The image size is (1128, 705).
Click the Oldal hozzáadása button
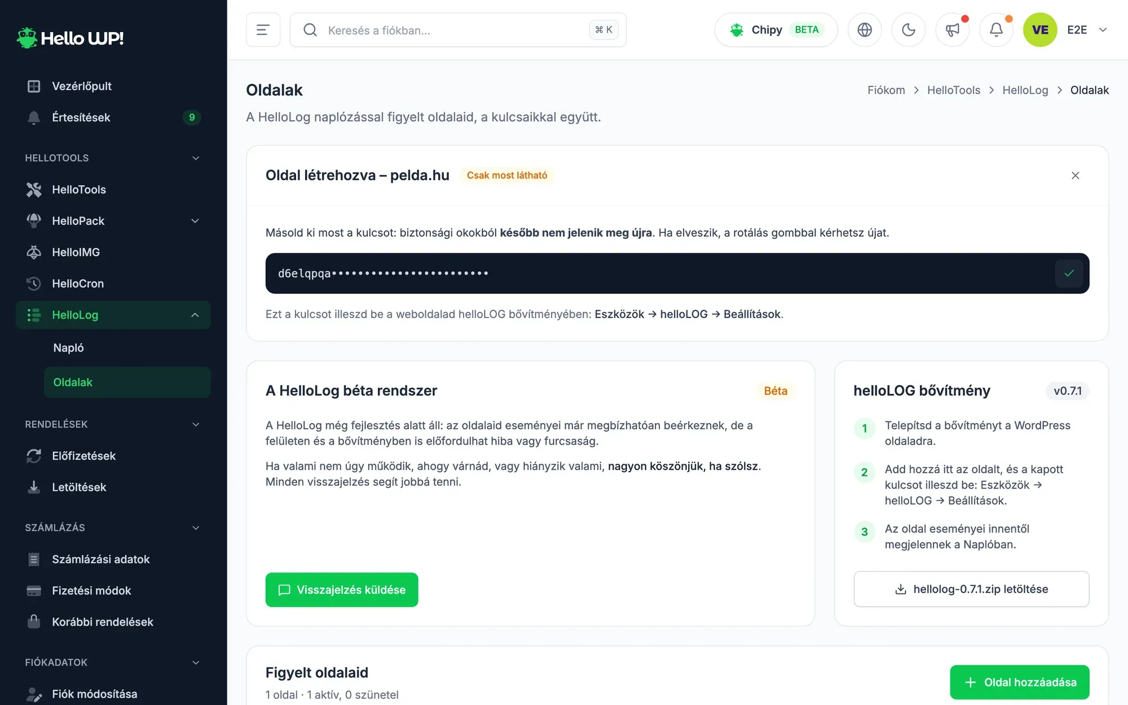coord(1020,682)
